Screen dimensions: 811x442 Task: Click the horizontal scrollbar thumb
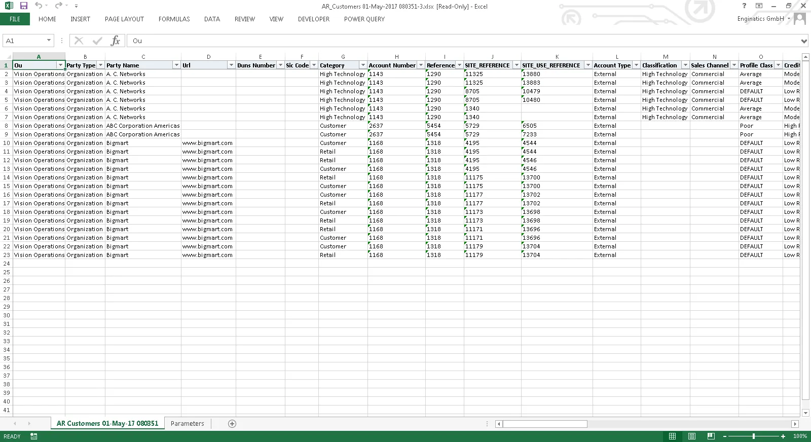tap(545, 424)
